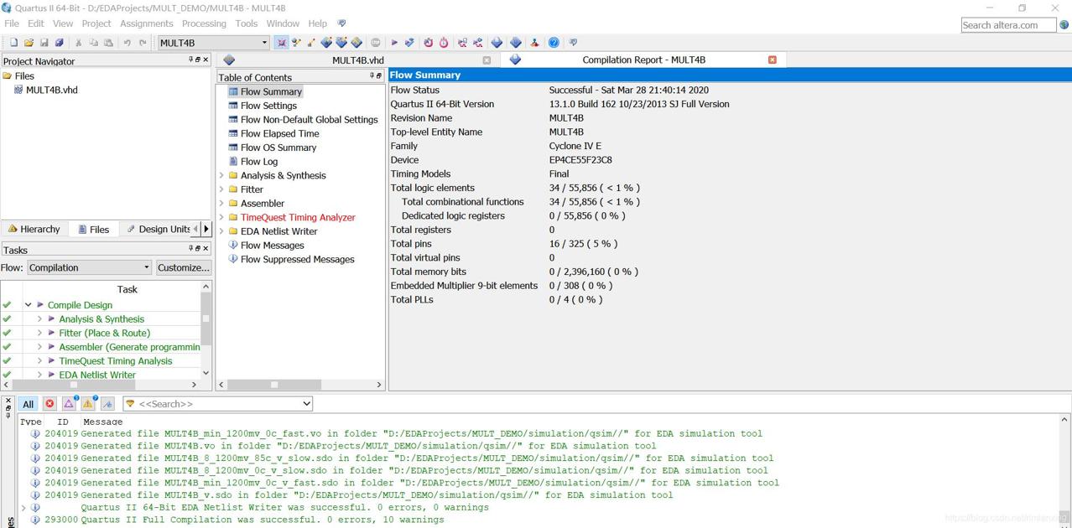Expand the EDA Netlist Writer success message
This screenshot has width=1072, height=528.
[x=23, y=508]
